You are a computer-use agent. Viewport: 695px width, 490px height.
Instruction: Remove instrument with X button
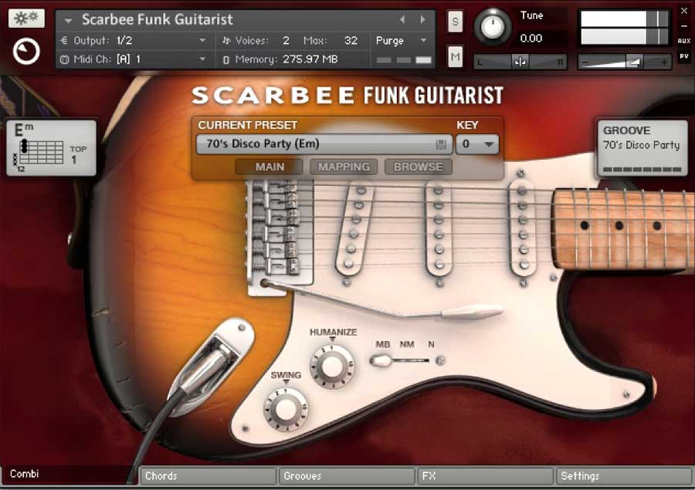coord(684,11)
